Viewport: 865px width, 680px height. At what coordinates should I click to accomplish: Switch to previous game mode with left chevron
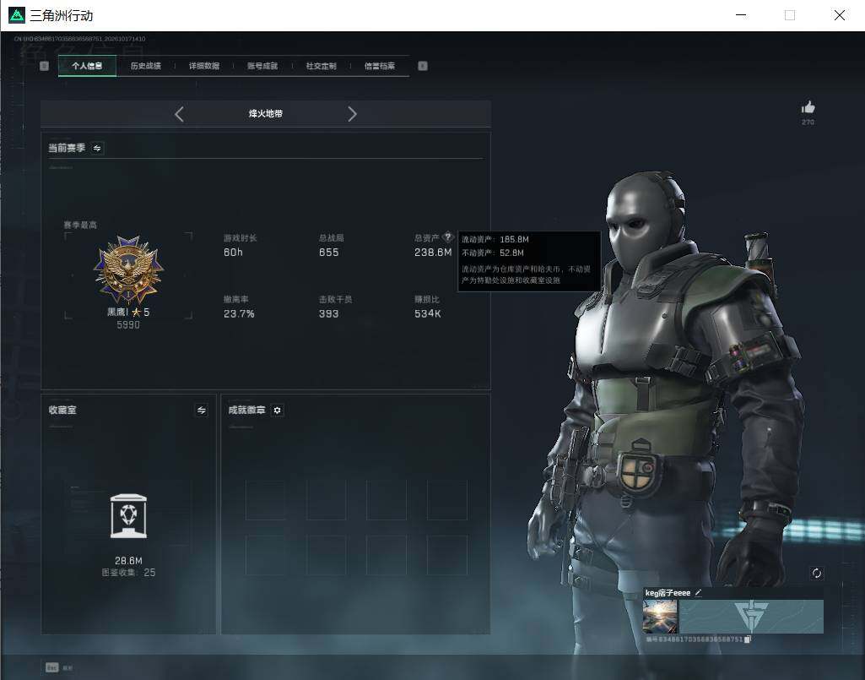pos(179,114)
